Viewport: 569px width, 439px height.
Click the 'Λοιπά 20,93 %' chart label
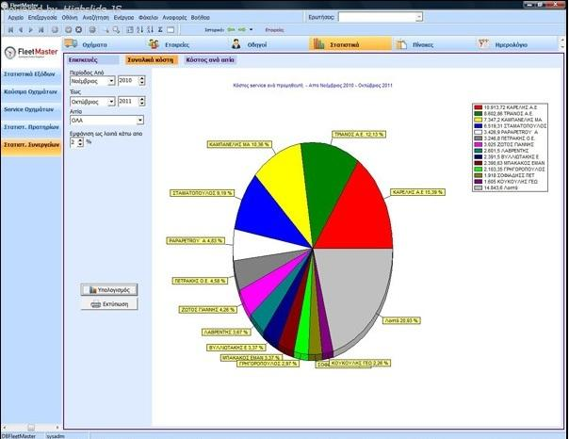(x=401, y=320)
